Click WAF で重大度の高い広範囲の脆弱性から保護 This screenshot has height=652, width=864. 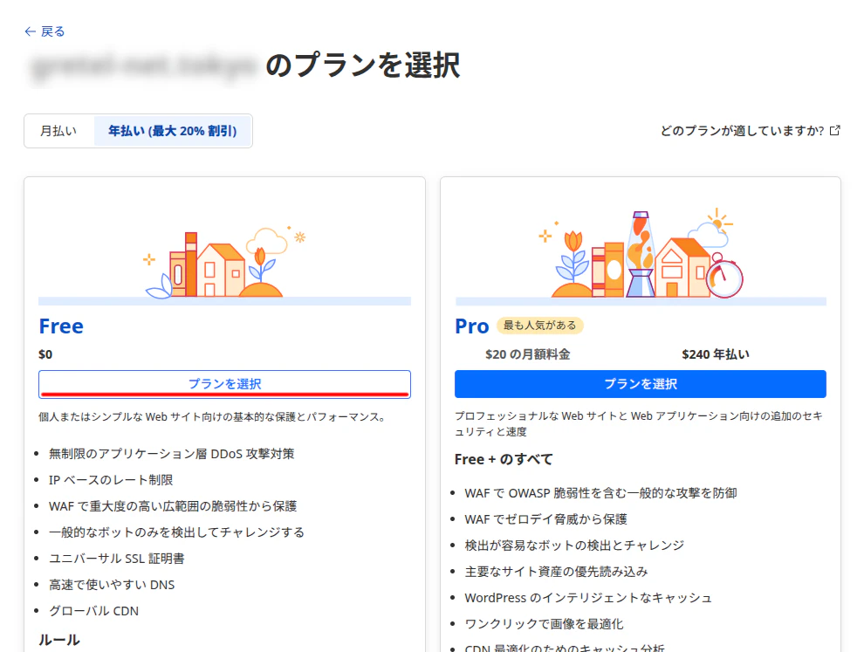coord(173,506)
